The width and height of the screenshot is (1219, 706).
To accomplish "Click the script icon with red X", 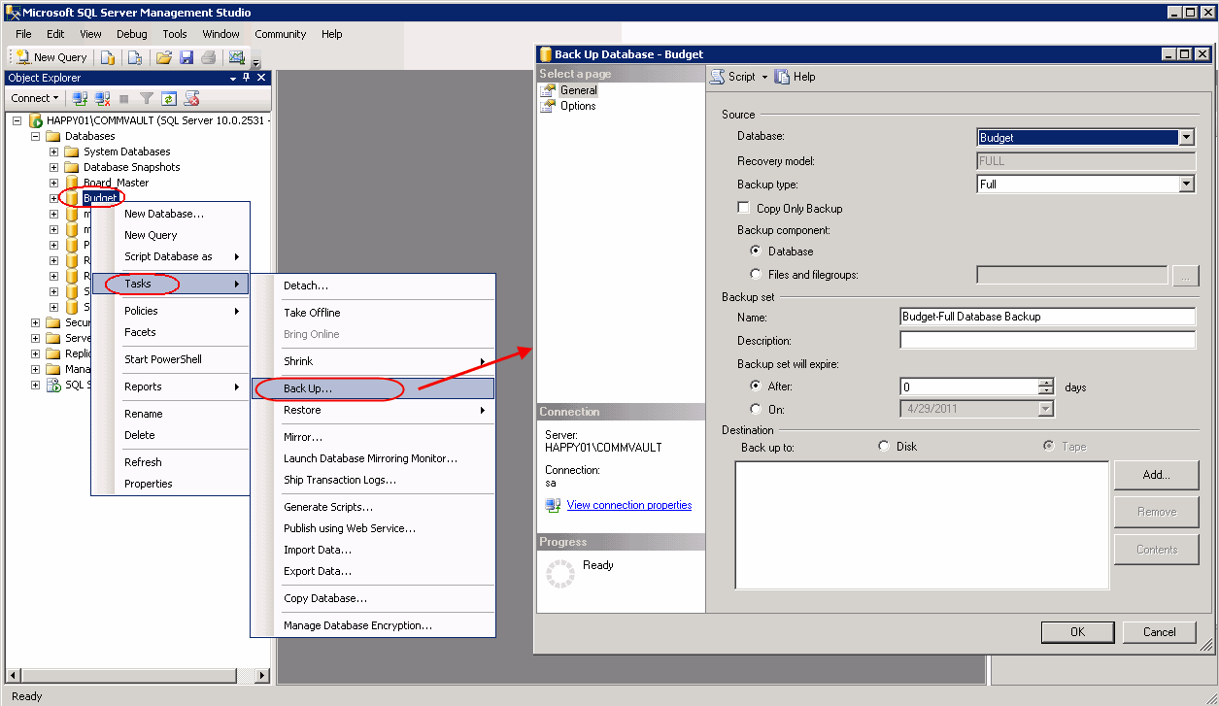I will (192, 98).
